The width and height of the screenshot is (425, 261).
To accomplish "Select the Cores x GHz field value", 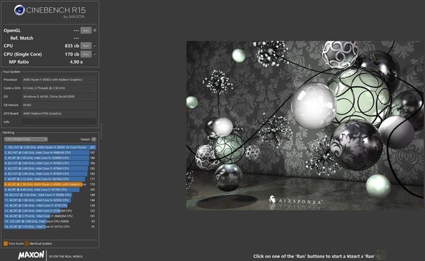I will pos(59,88).
